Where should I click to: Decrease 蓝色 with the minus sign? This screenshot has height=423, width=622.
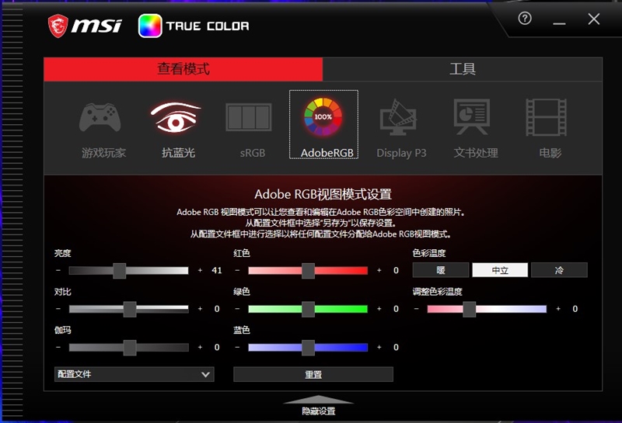237,348
